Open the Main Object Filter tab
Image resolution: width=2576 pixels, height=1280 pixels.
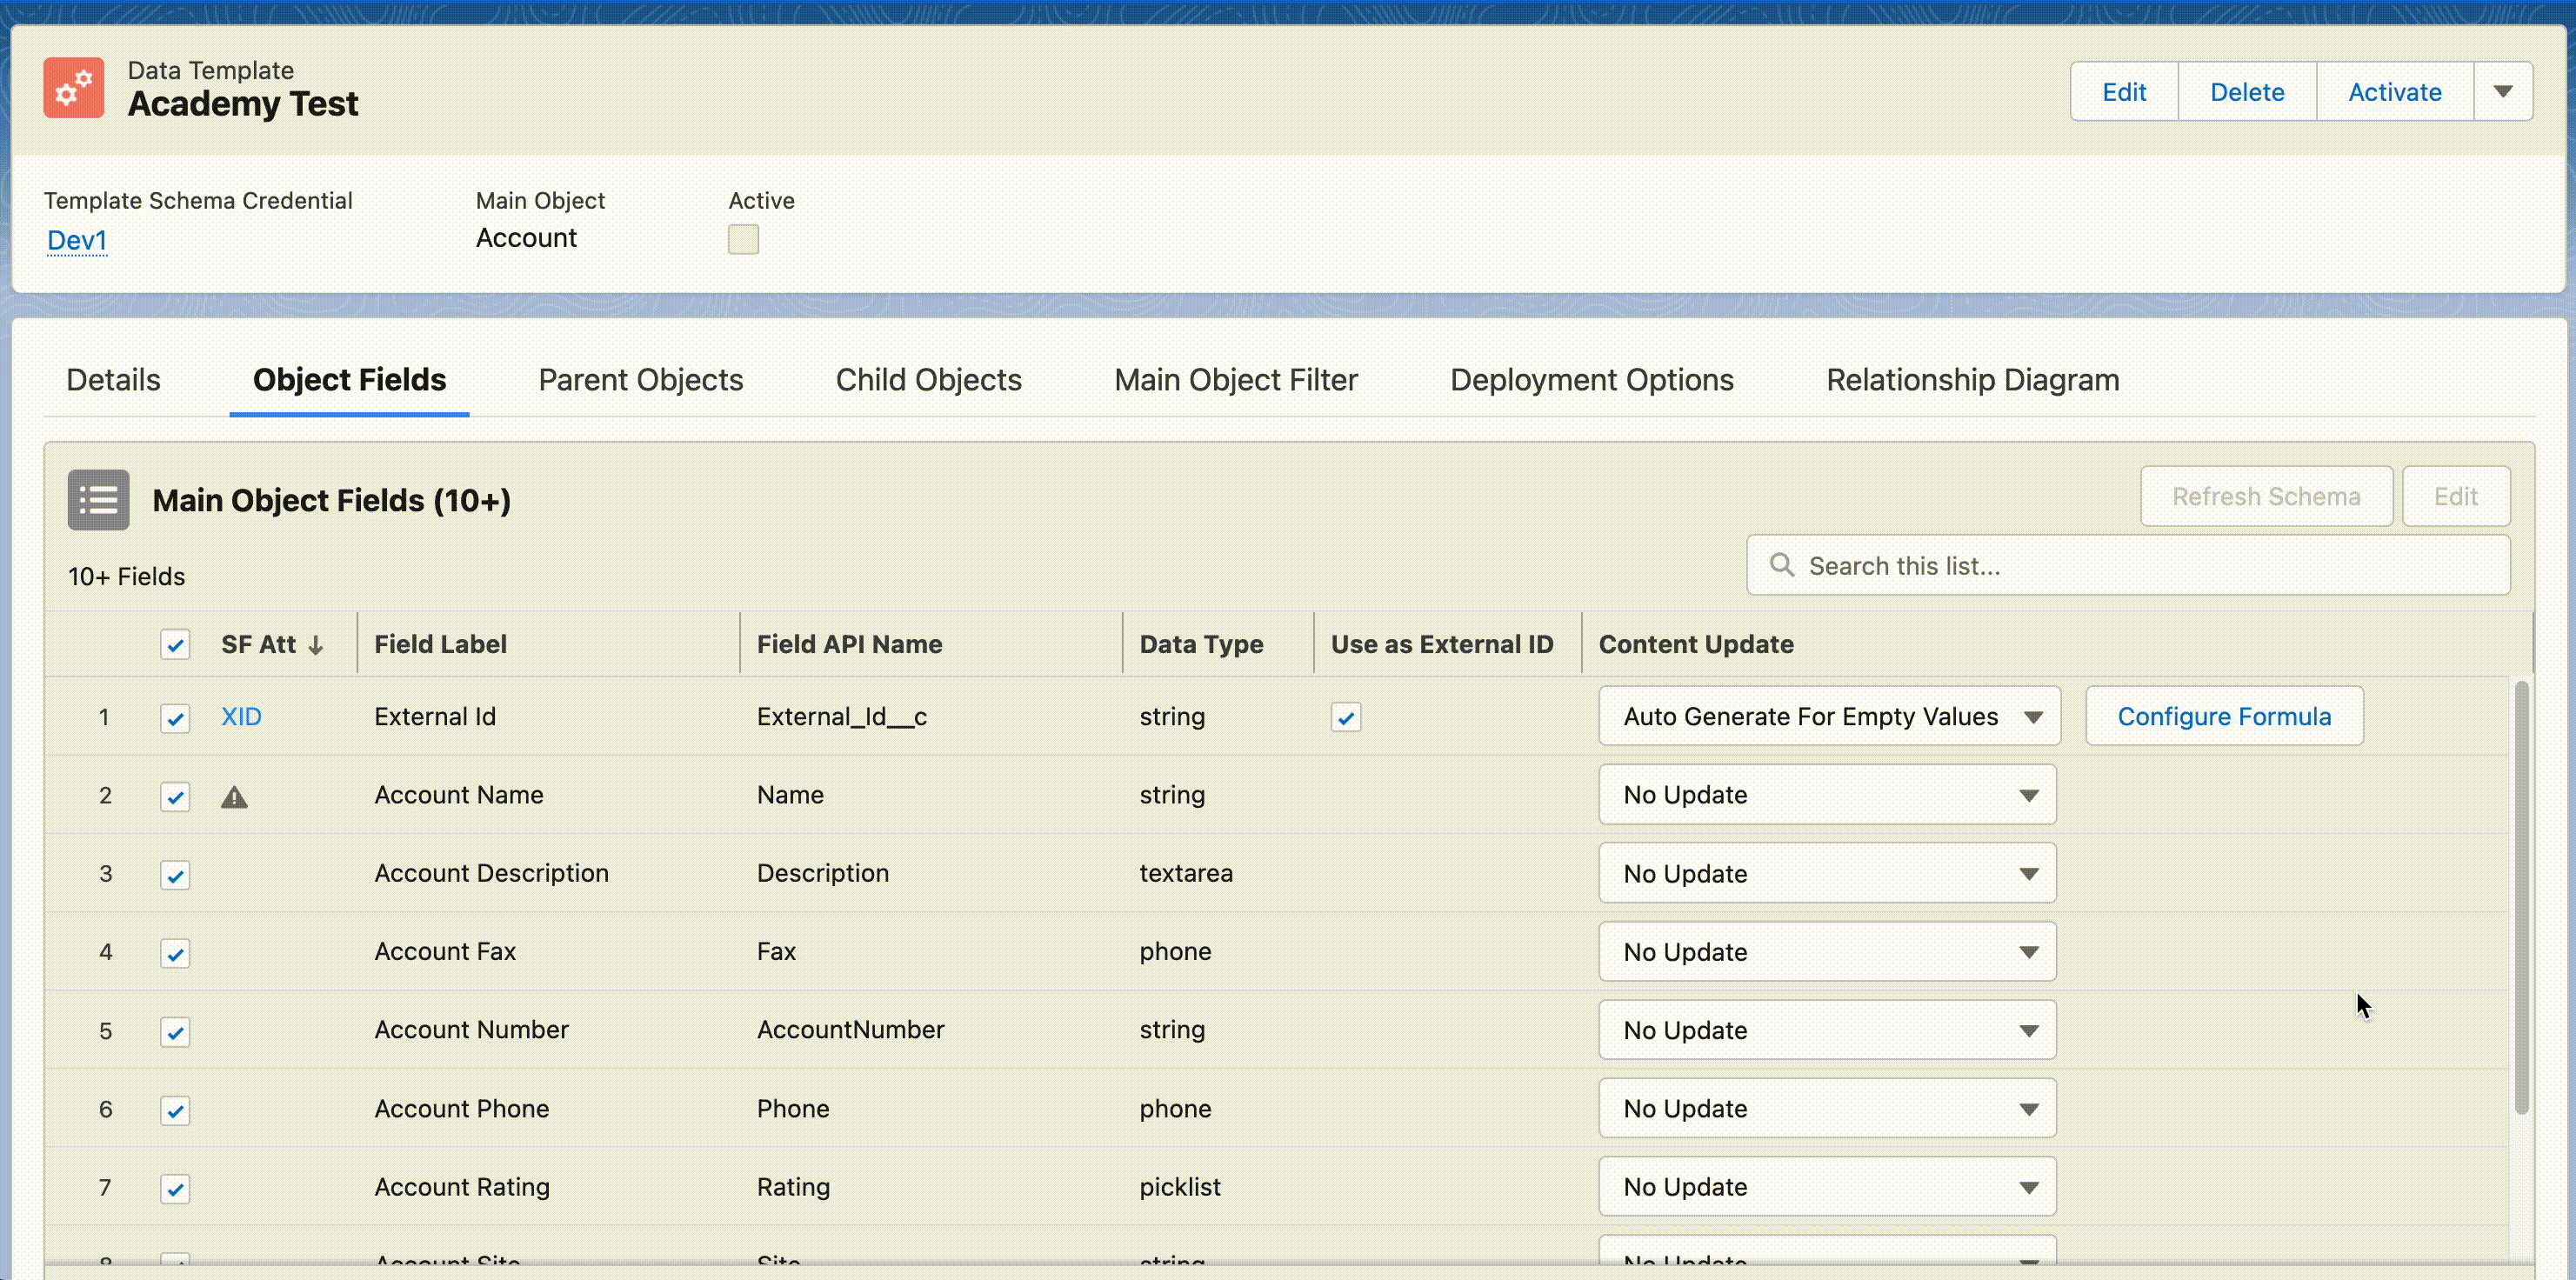1236,380
